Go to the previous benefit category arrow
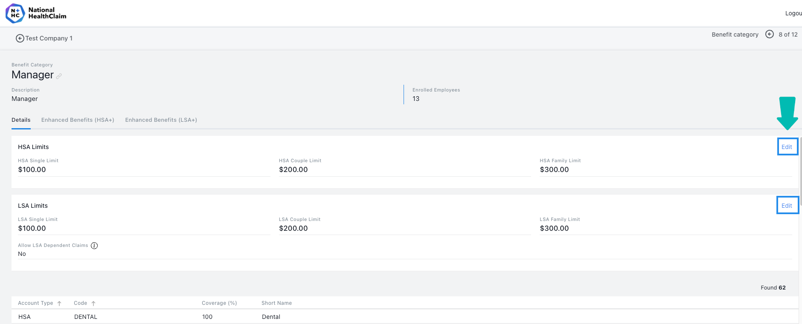The height and width of the screenshot is (324, 802). click(x=770, y=34)
